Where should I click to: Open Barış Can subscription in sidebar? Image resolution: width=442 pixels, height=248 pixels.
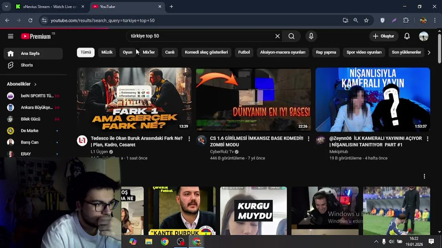33,142
